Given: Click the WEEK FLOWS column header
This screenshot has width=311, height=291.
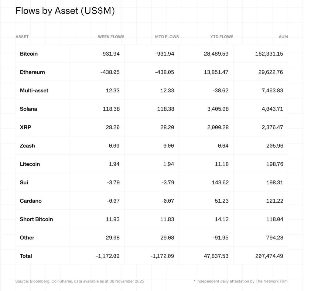Looking at the screenshot, I should [111, 37].
